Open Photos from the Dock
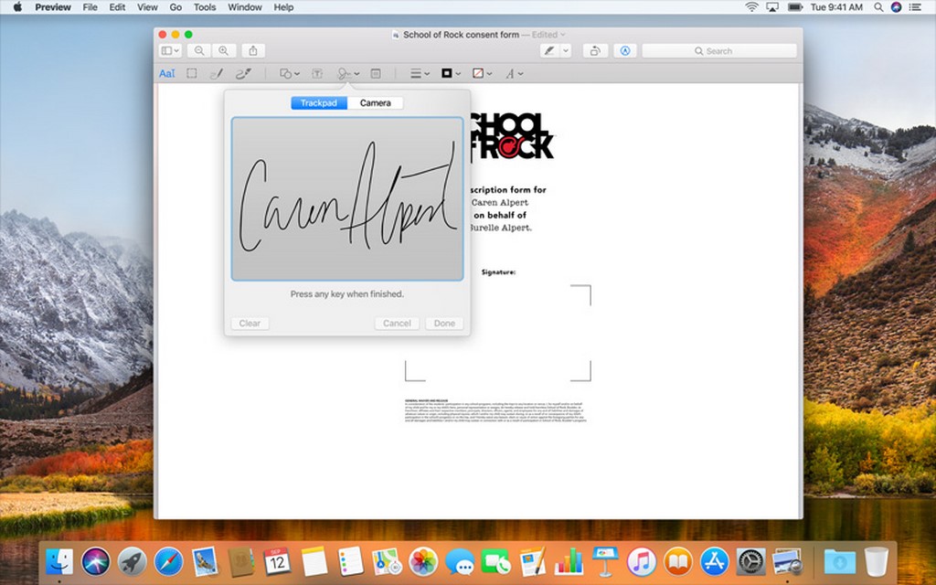 point(423,562)
